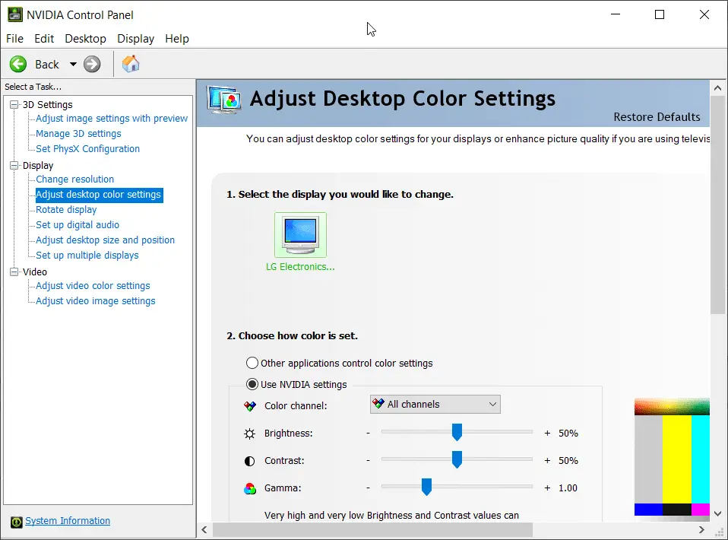This screenshot has width=728, height=540.
Task: Click NVIDIA logo icon in title bar
Action: pos(15,14)
